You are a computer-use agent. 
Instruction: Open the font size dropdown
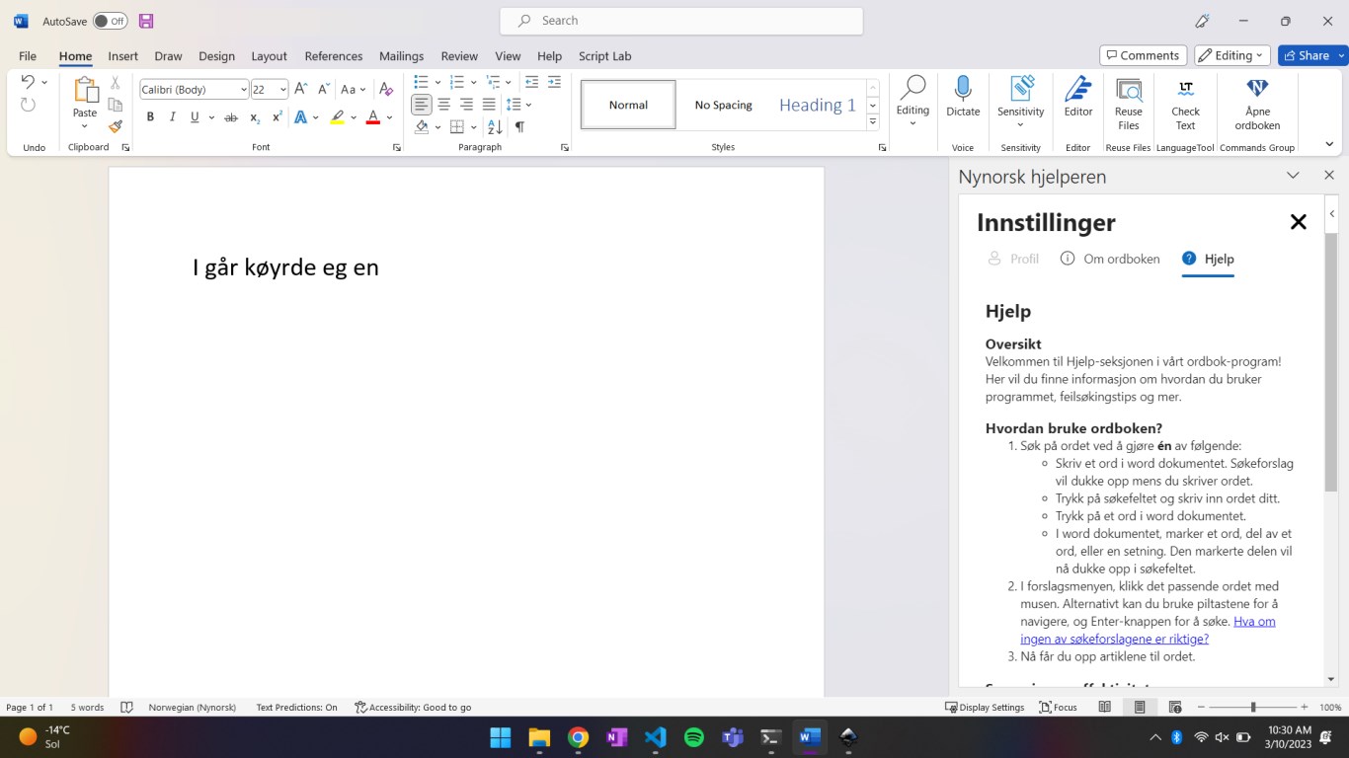click(282, 90)
